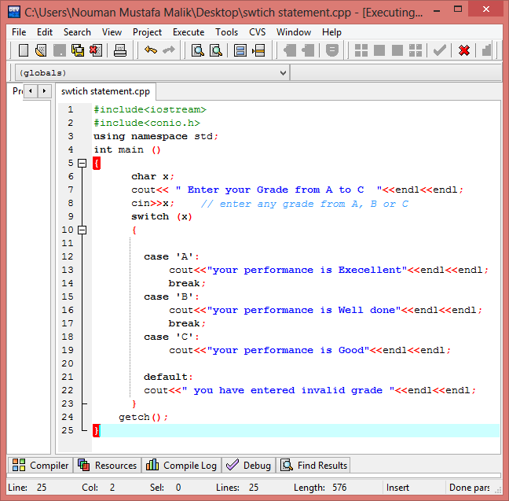Click the Undo arrow icon

(150, 50)
